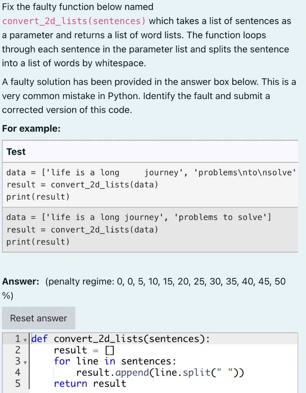306x393 pixels.
Task: Click the word def on line 1
Action: (x=38, y=339)
